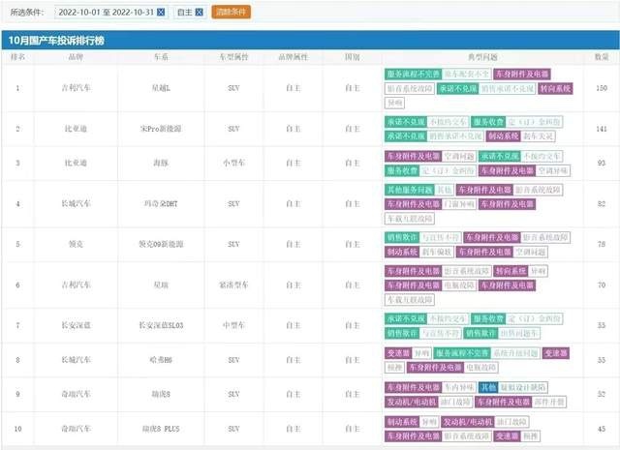This screenshot has width=620, height=450.
Task: Click 销售欺诈 tag in the 领克09新能源 row
Action: [x=402, y=237]
